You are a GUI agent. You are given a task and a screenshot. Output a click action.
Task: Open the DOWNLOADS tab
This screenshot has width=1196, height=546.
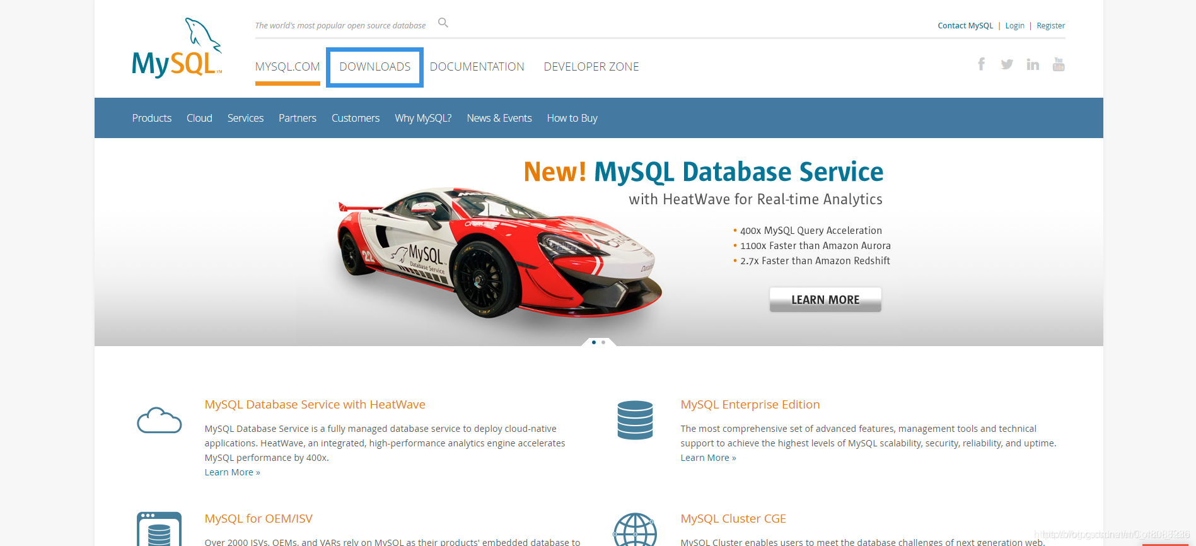(x=374, y=67)
